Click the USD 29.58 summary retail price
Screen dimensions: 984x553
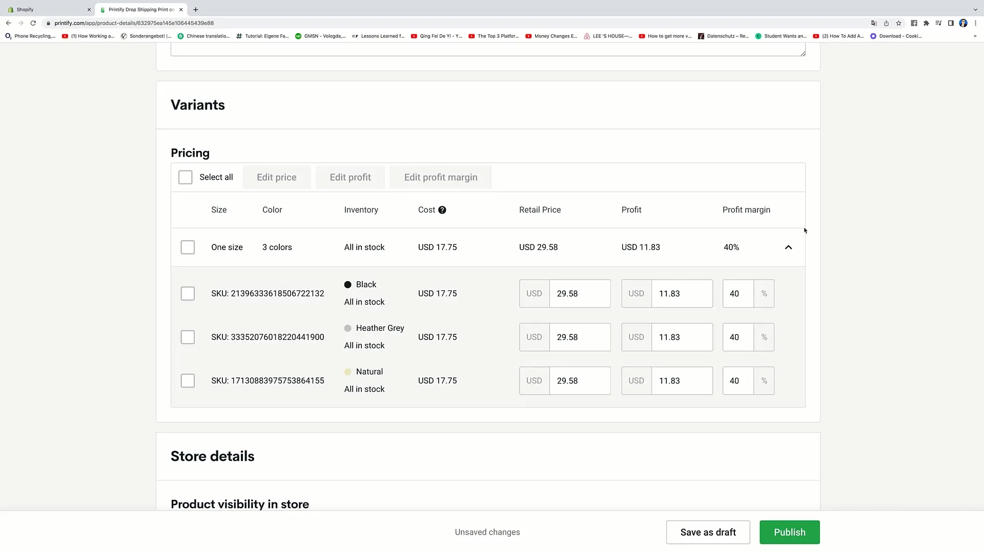click(x=538, y=247)
